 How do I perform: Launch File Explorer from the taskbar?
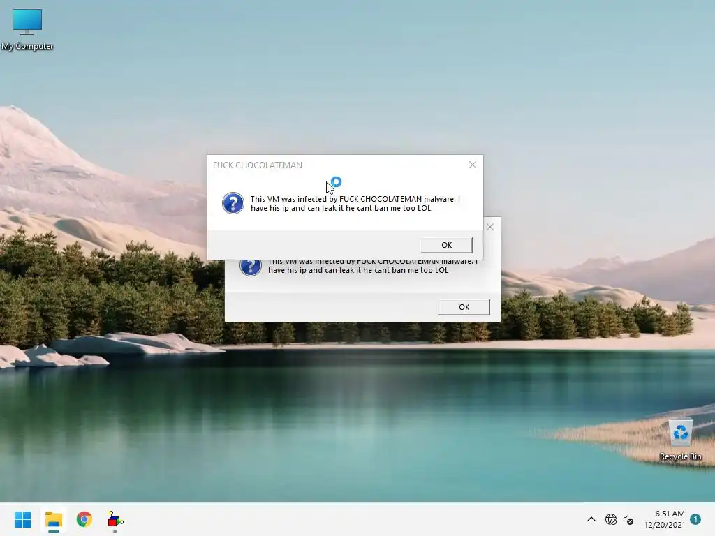(53, 519)
